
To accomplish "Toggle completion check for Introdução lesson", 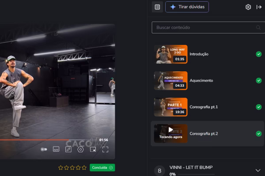I will click(x=258, y=54).
